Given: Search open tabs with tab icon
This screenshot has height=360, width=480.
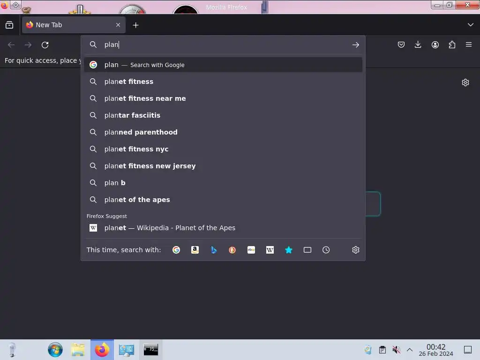Looking at the screenshot, I should pos(307,250).
